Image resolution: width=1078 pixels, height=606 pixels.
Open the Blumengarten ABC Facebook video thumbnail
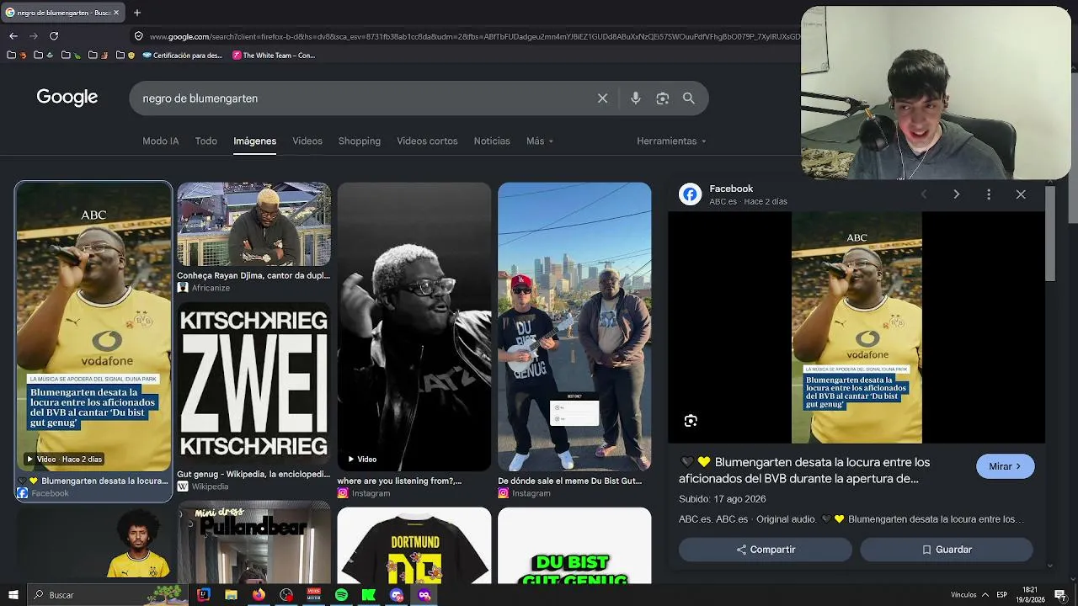[93, 327]
